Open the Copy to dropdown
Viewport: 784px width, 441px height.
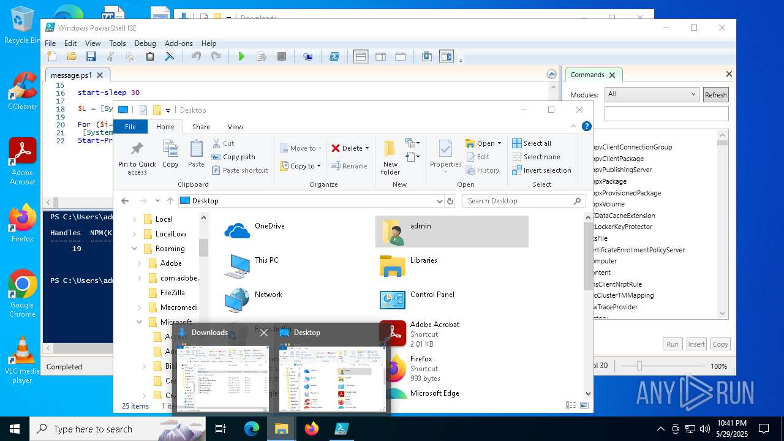(300, 166)
